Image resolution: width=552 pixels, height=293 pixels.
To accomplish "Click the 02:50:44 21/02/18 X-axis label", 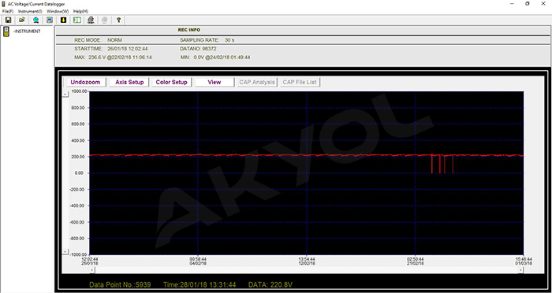I will (416, 261).
